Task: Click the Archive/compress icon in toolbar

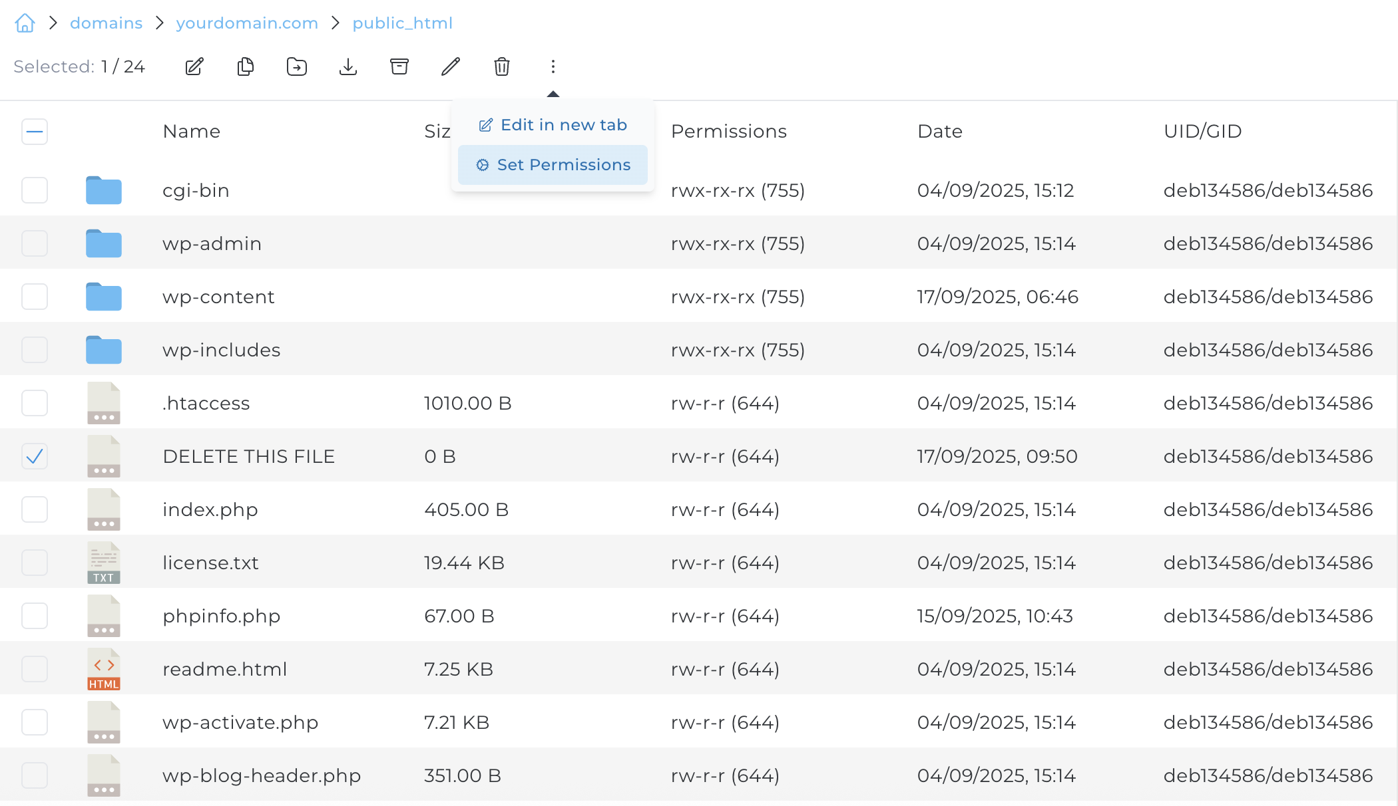Action: pyautogui.click(x=399, y=67)
